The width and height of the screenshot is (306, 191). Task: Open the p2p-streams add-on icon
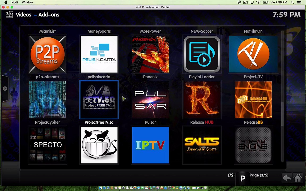pos(48,54)
